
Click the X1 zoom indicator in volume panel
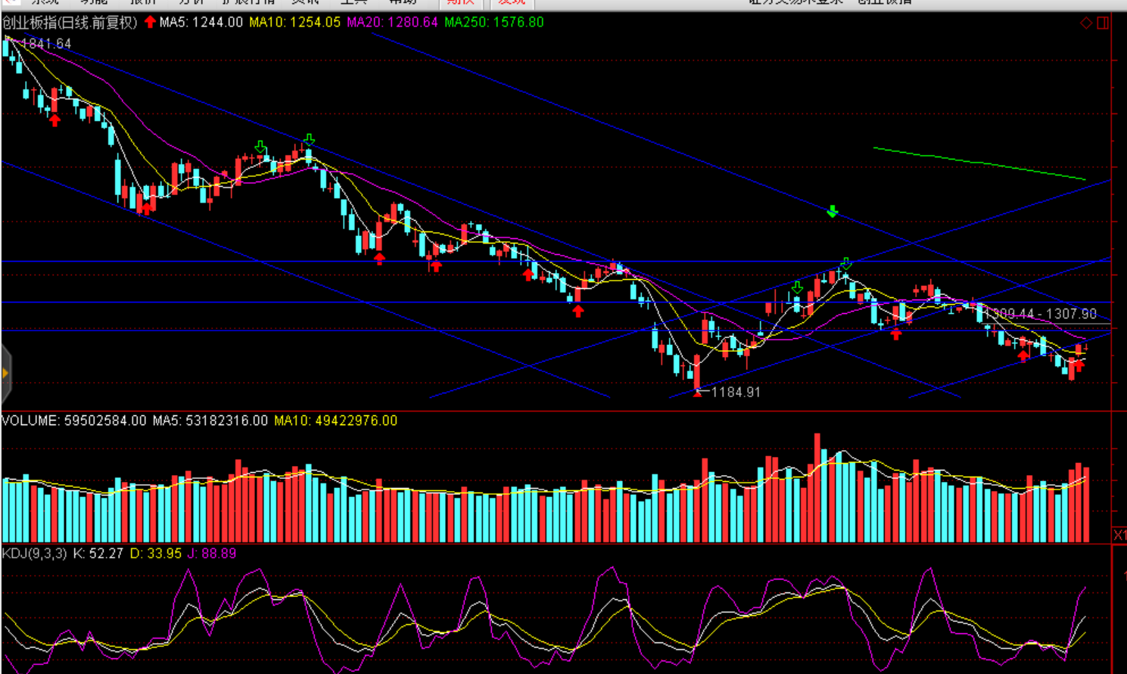point(1119,535)
